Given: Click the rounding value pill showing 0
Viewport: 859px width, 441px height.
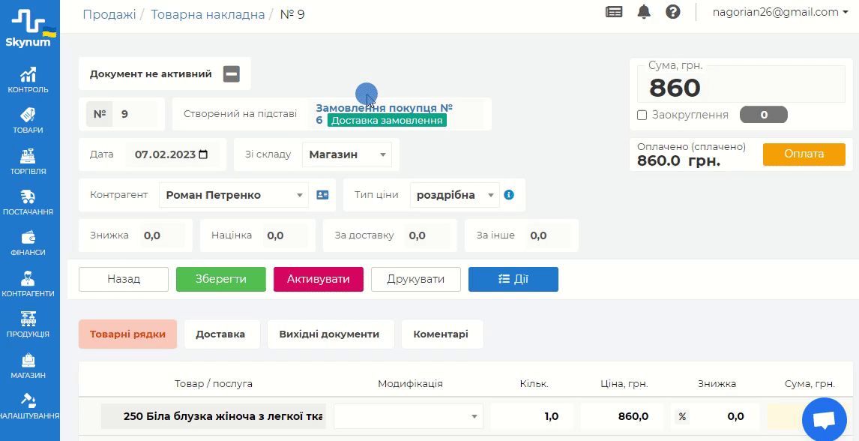Looking at the screenshot, I should point(764,115).
